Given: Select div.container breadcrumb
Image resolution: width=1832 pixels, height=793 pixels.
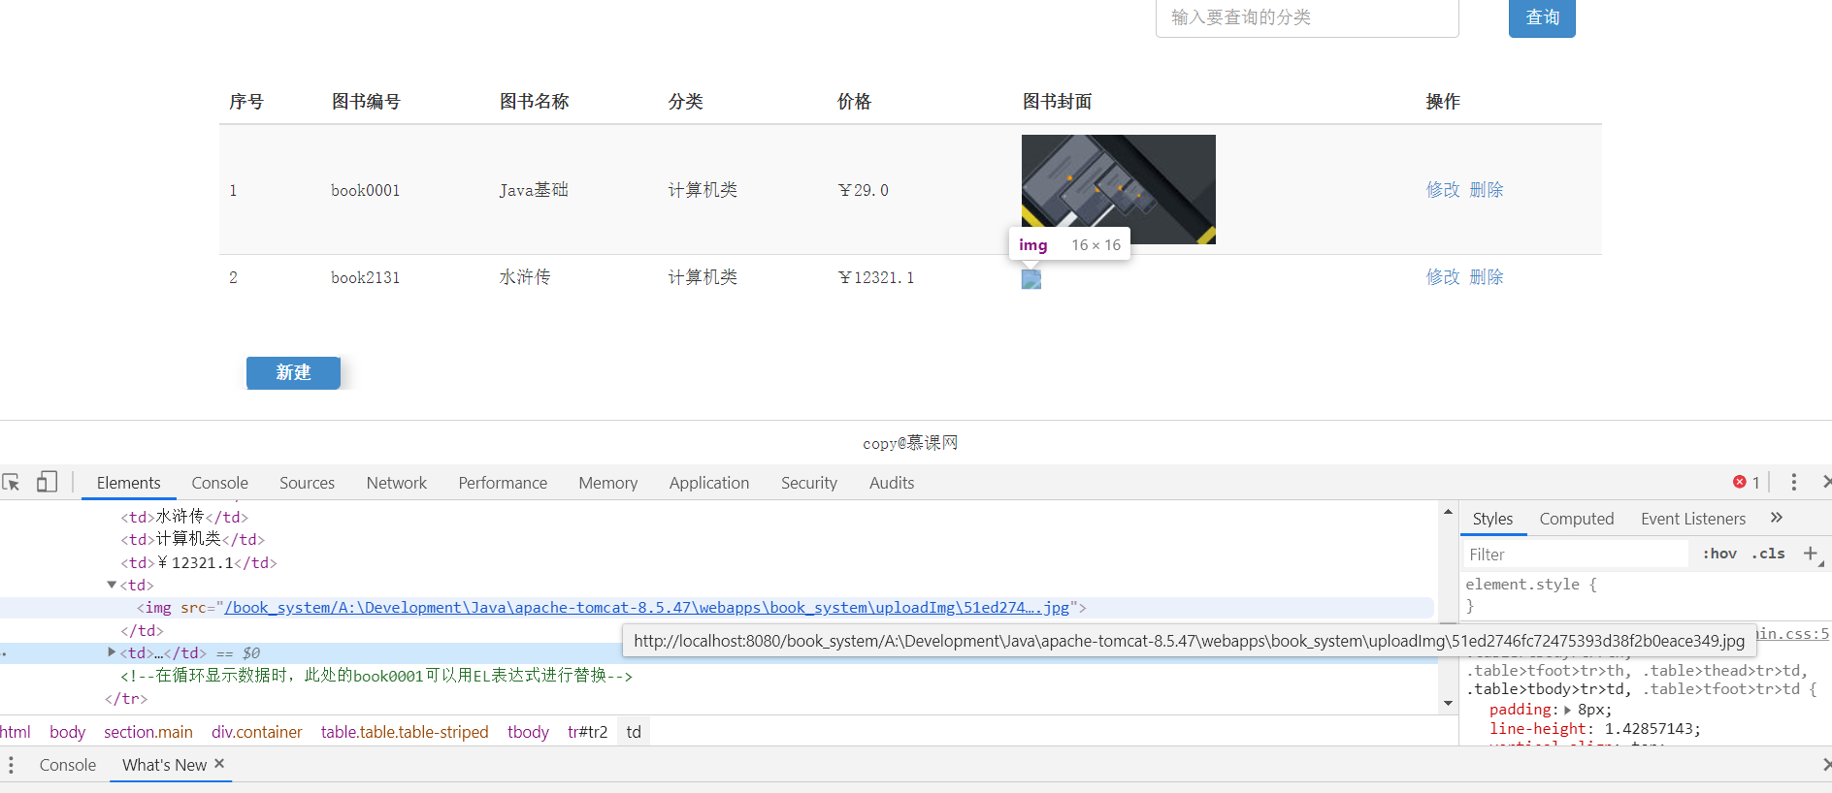Looking at the screenshot, I should pyautogui.click(x=257, y=732).
